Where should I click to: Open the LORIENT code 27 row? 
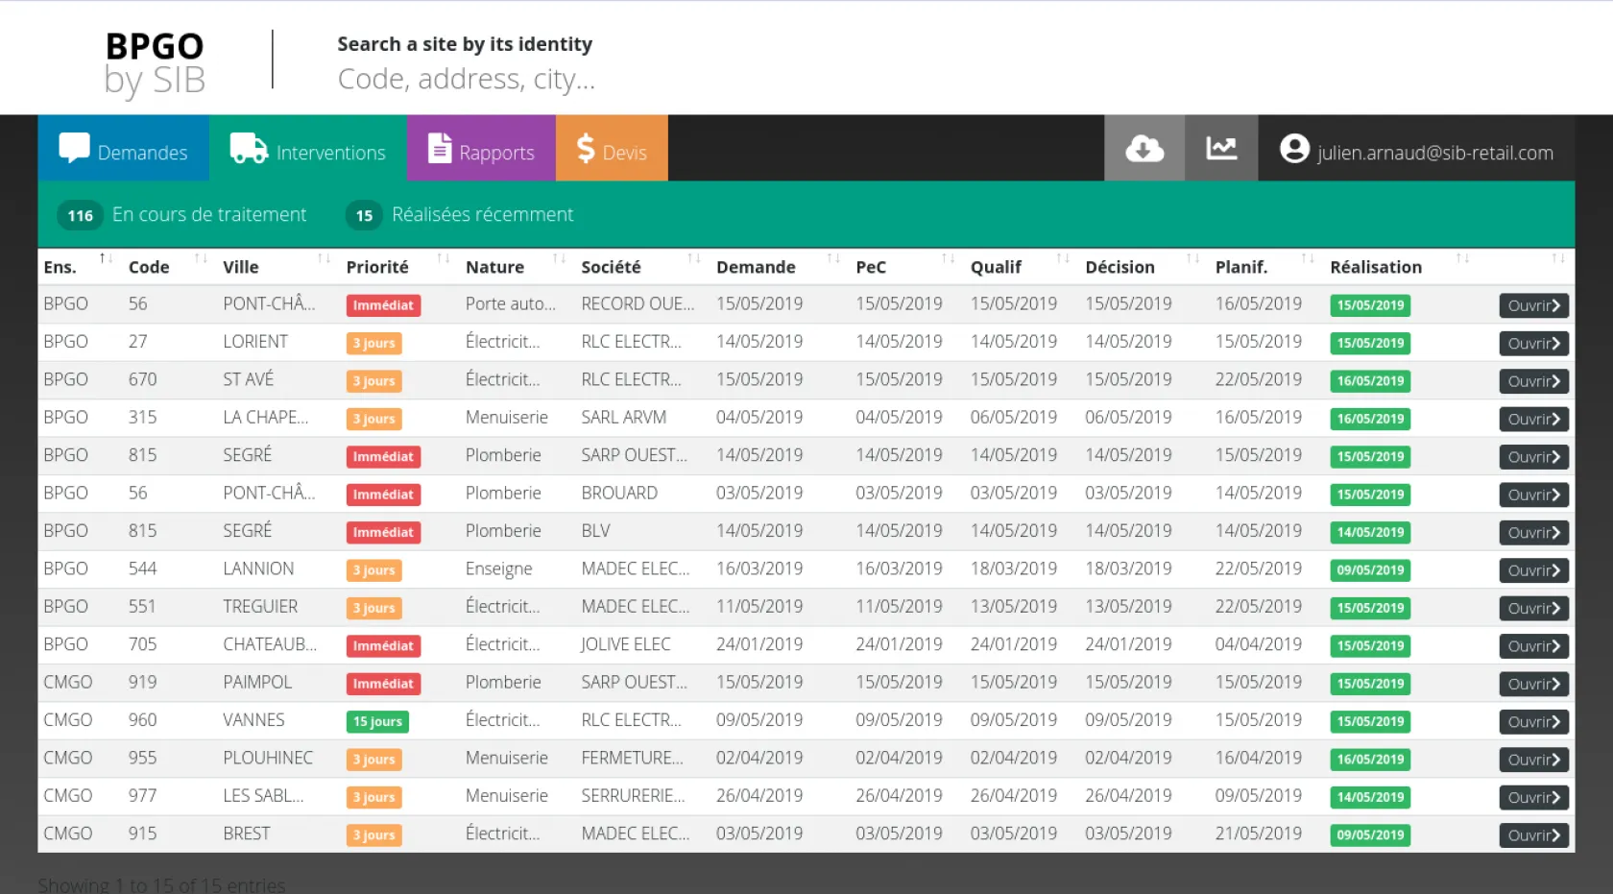pos(1533,344)
